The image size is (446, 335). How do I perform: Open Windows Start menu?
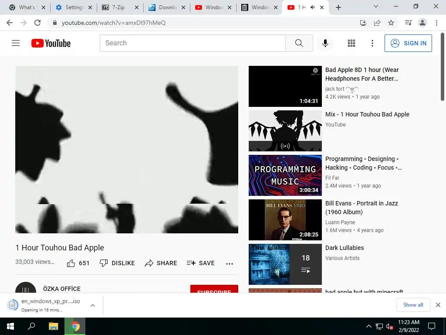10,326
